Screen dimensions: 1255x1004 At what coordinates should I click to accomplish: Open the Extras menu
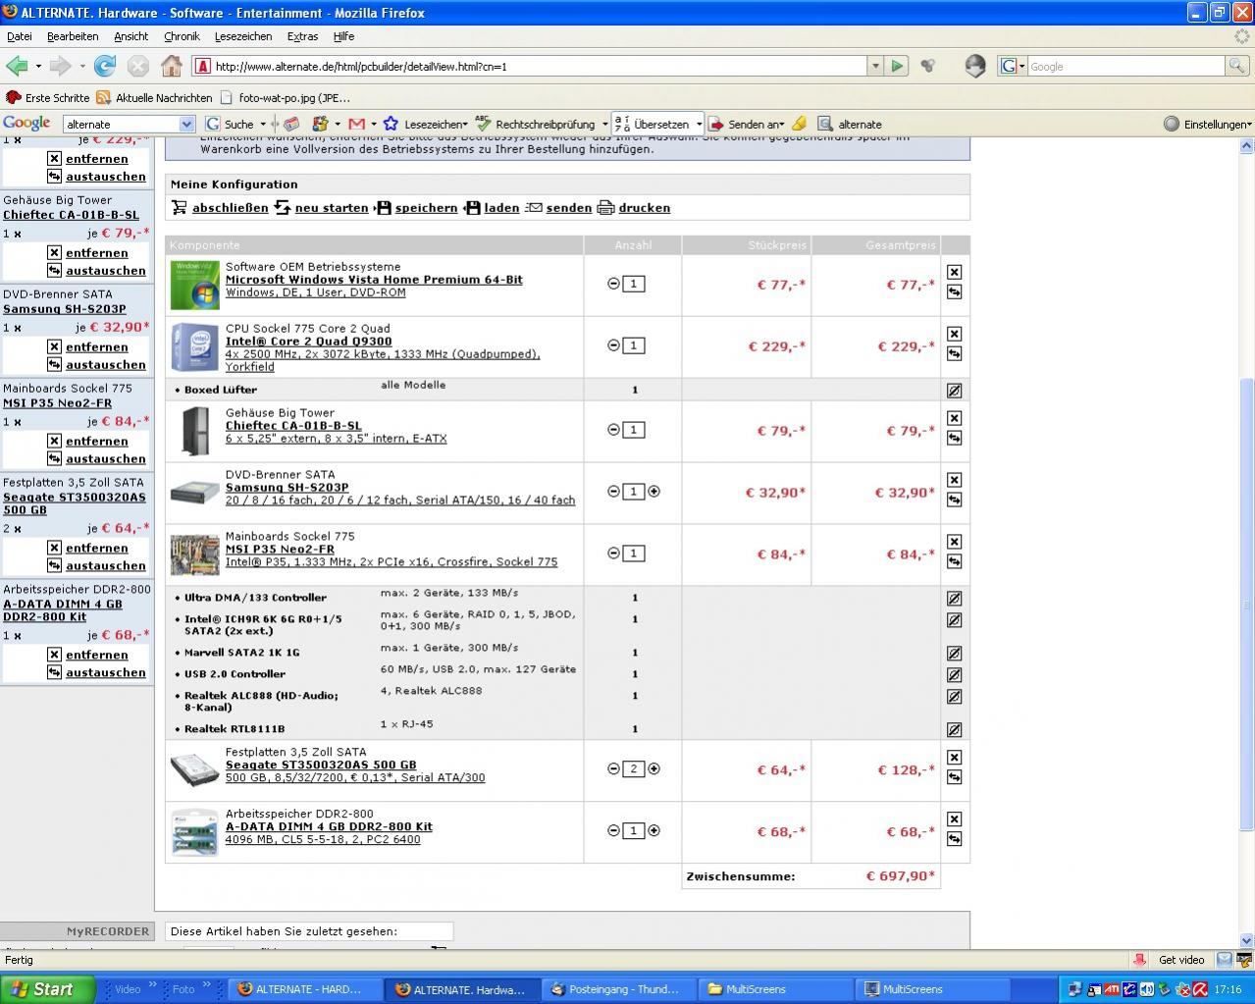[x=302, y=36]
